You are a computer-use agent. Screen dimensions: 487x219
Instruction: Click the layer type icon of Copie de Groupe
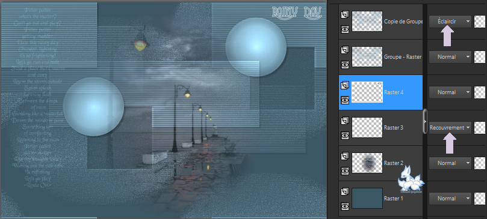[345, 14]
